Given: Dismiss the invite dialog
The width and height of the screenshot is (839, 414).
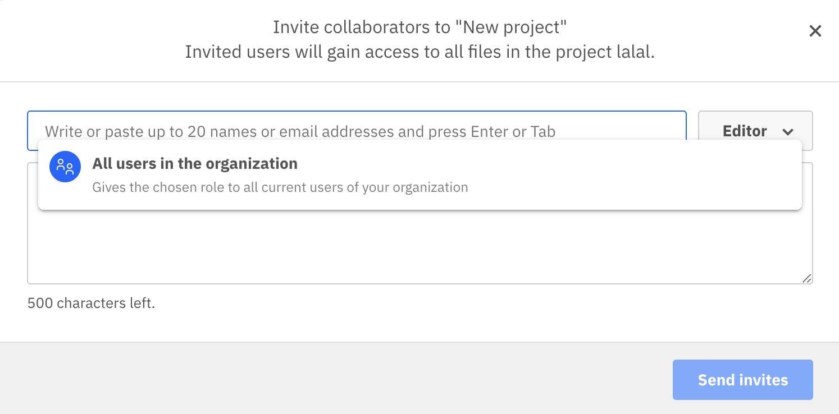Looking at the screenshot, I should 815,31.
